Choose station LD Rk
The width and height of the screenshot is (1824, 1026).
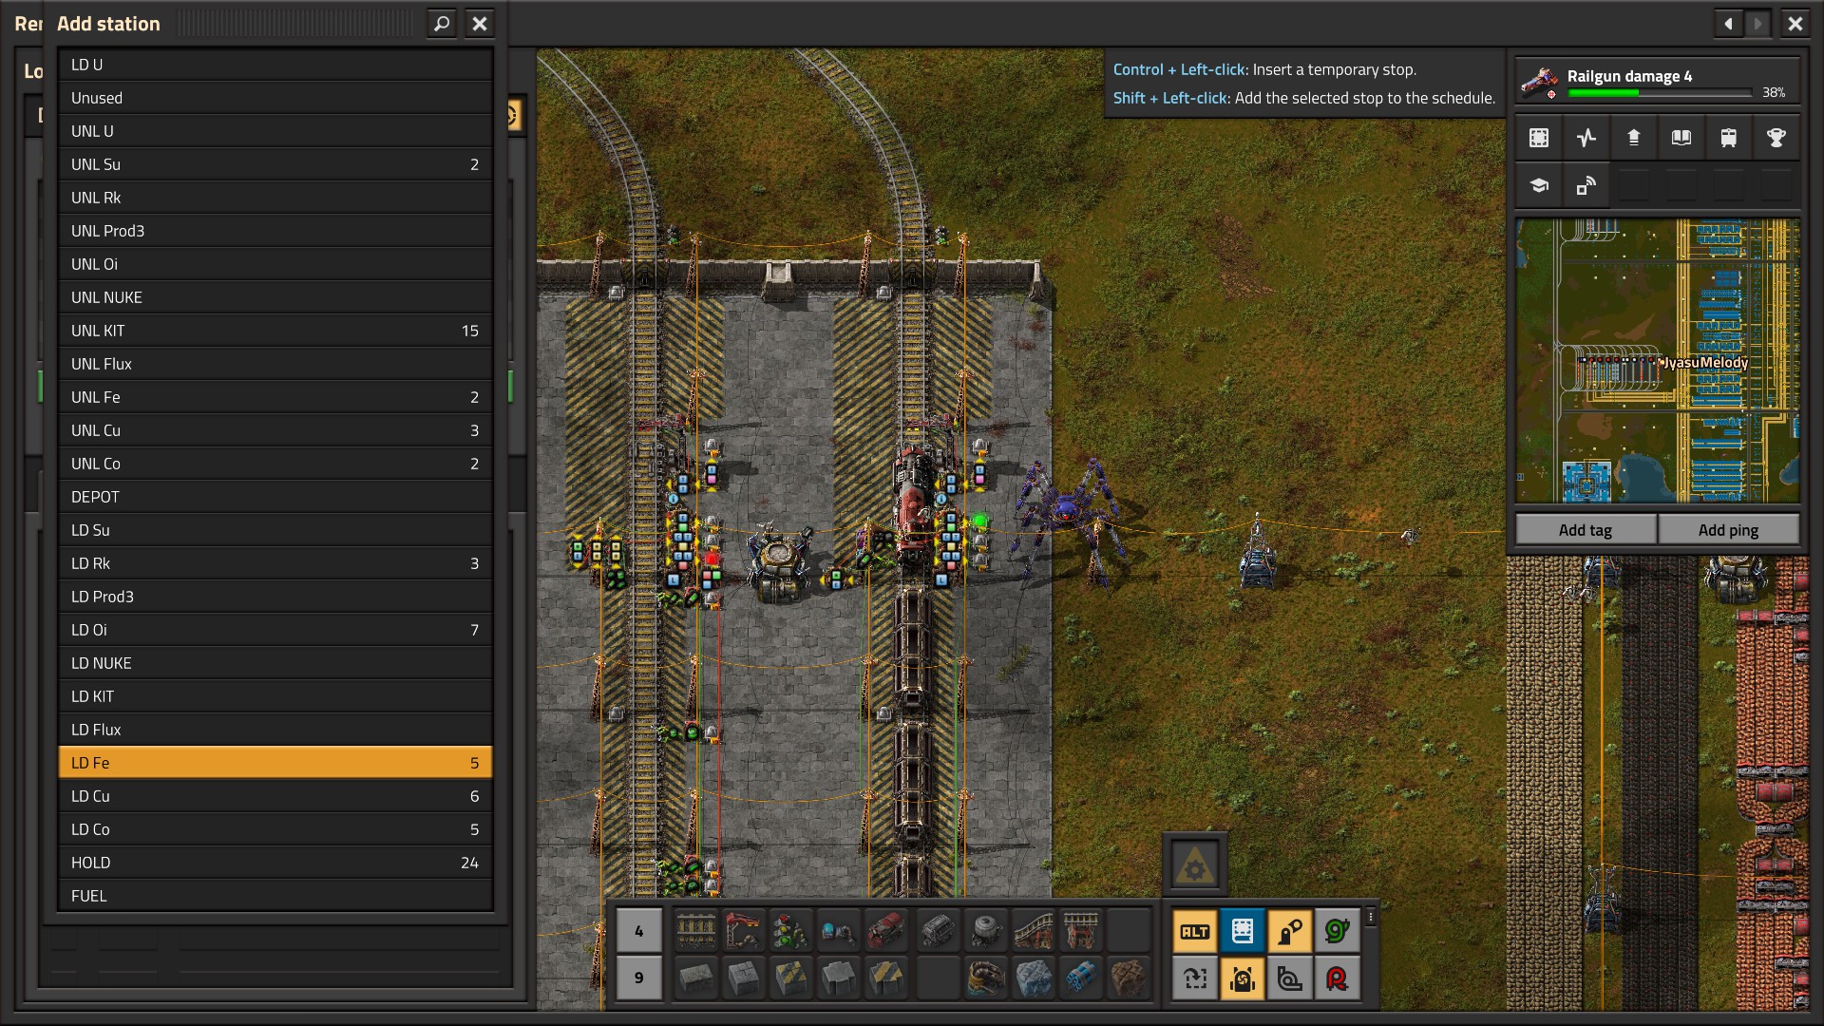[275, 563]
